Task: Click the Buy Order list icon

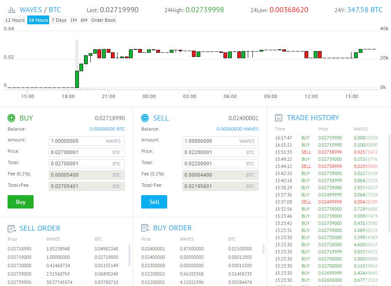Action: (145, 228)
